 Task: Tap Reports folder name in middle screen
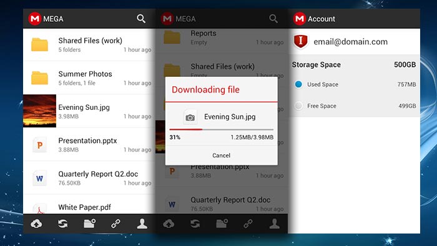[204, 34]
